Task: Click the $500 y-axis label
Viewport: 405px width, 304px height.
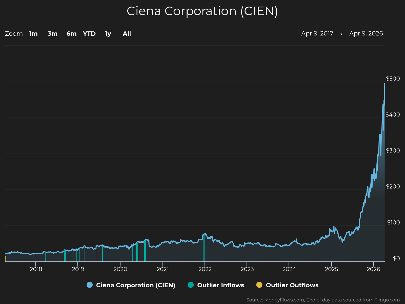Action: coord(393,79)
